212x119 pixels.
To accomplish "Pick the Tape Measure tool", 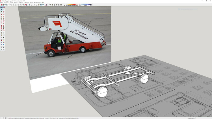I will coord(1,33).
